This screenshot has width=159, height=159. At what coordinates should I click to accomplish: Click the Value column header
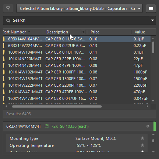tap(140, 32)
